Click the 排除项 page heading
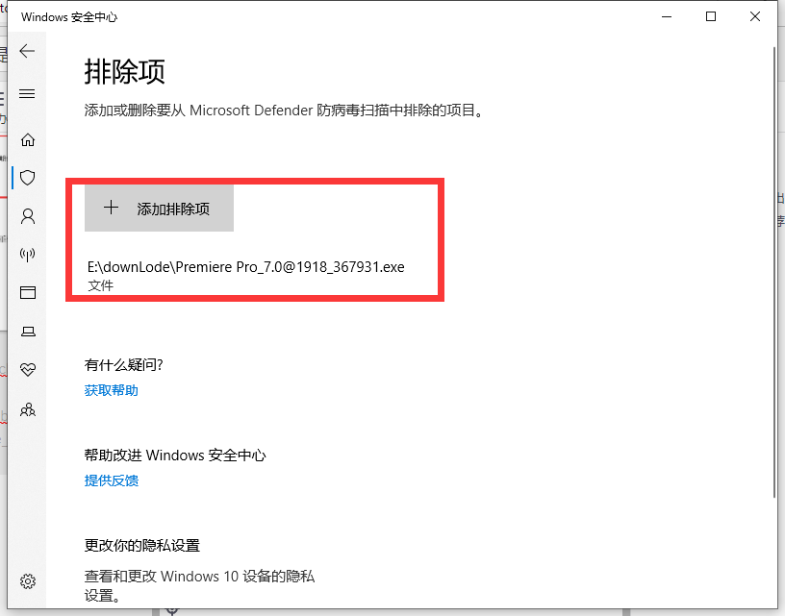 pyautogui.click(x=124, y=71)
